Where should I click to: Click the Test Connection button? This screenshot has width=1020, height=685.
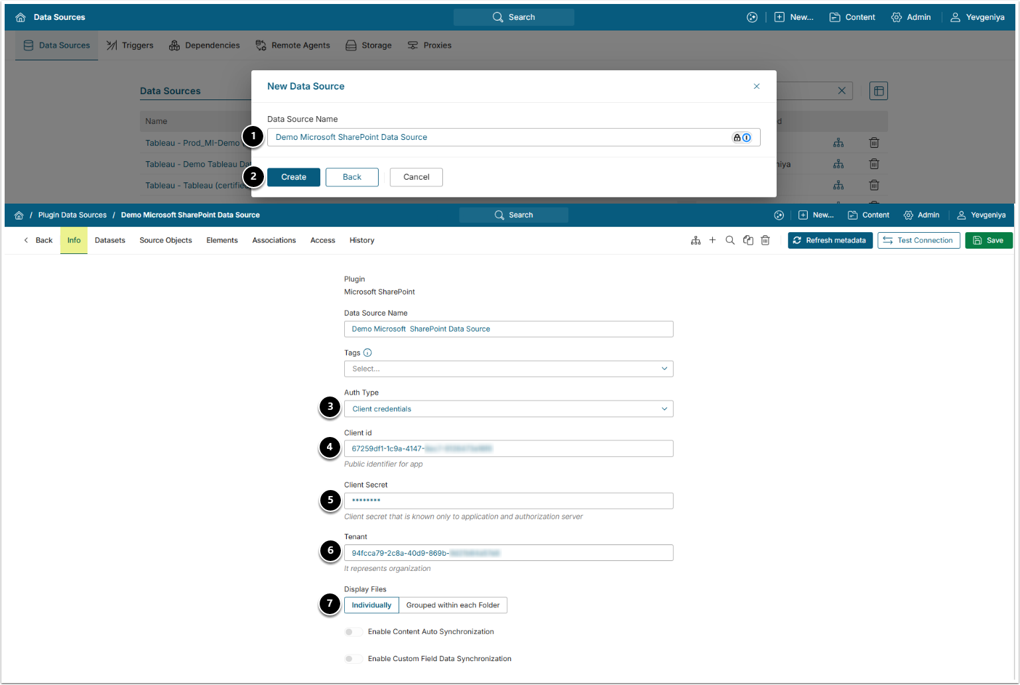(919, 241)
